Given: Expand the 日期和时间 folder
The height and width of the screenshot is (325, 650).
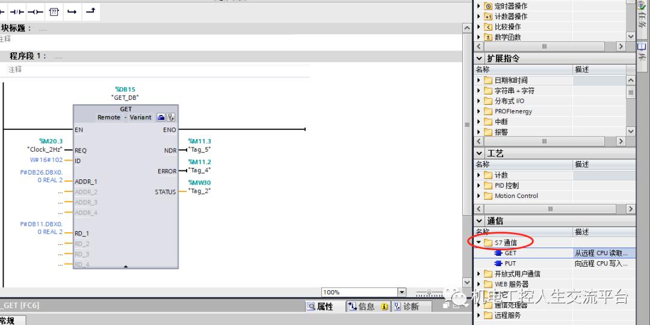Looking at the screenshot, I should coord(479,80).
